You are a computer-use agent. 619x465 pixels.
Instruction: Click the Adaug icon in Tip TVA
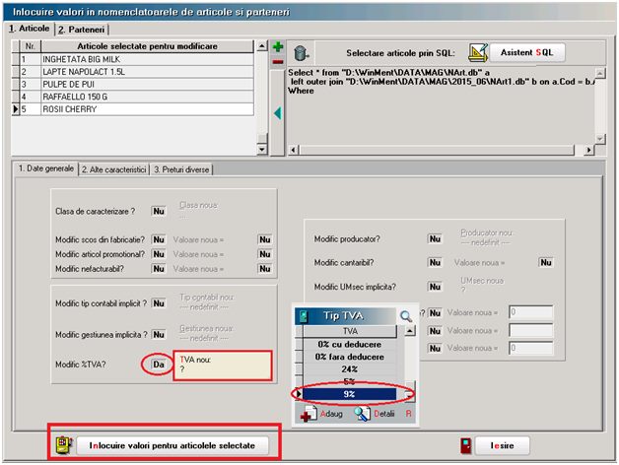click(309, 416)
